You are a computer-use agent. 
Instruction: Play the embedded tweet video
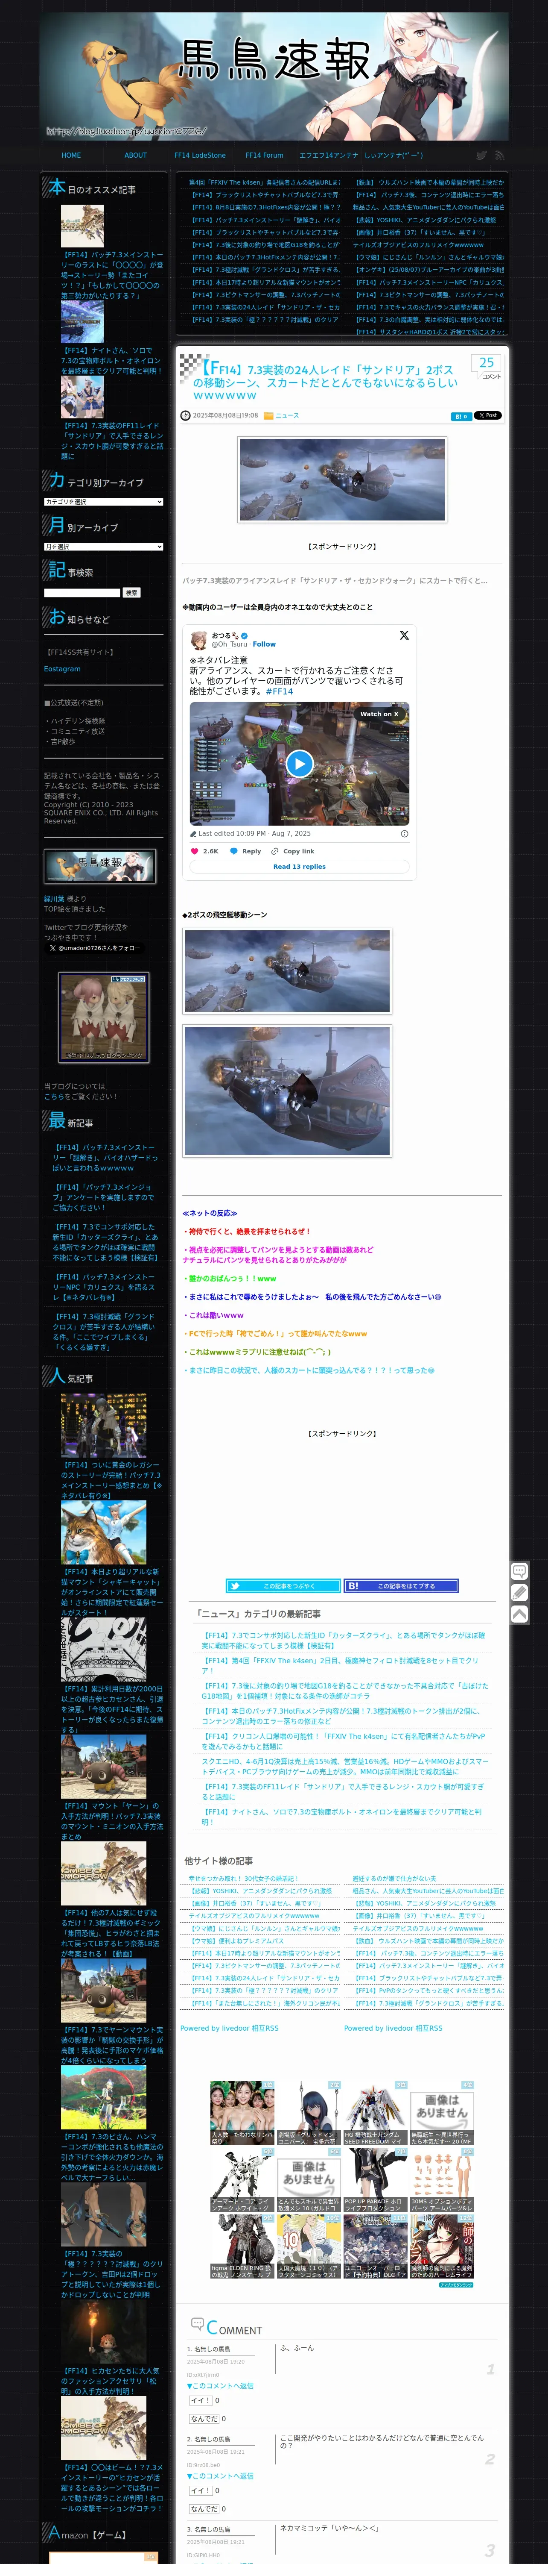point(299,763)
